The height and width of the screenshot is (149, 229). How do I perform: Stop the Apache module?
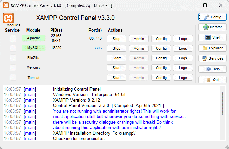click(x=117, y=39)
